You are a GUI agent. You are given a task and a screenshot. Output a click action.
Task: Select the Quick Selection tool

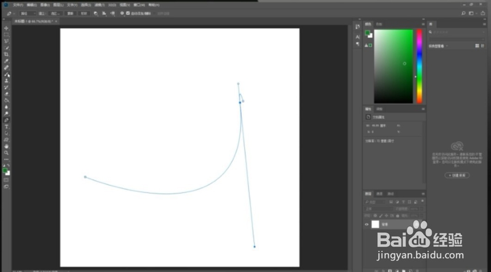tap(6, 48)
